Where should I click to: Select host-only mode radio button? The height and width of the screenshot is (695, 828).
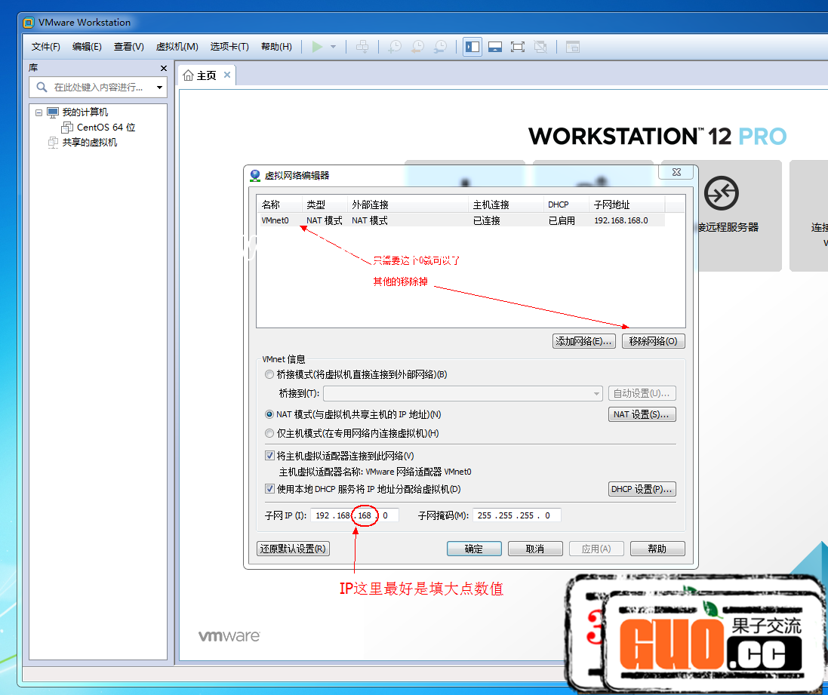click(269, 433)
